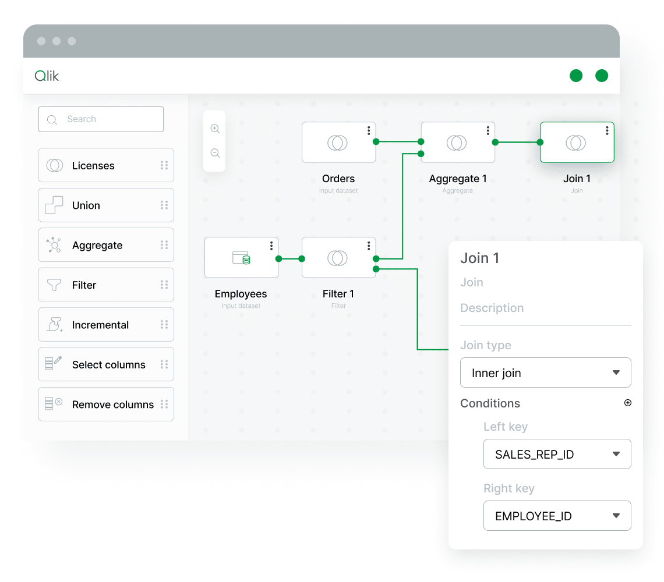664x582 pixels.
Task: Click the Join 1 panel title
Action: (x=479, y=258)
